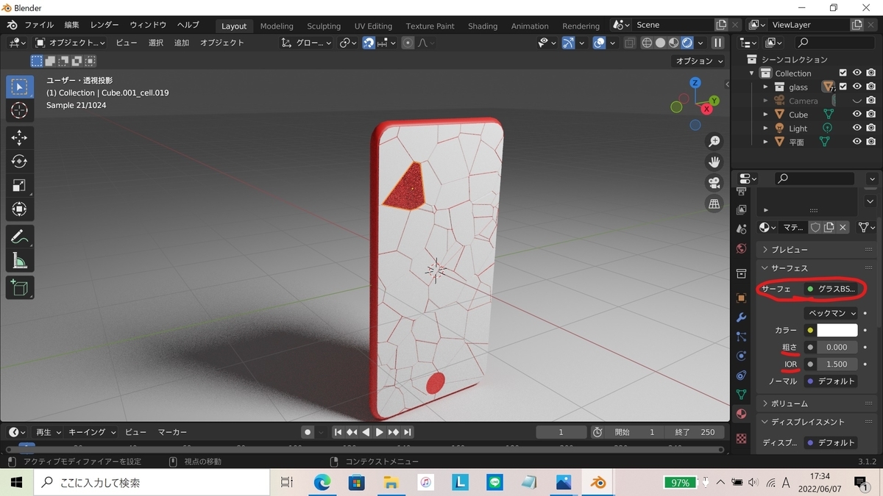Screen dimensions: 883x496
Task: Click white カラー swatch
Action: coord(837,330)
